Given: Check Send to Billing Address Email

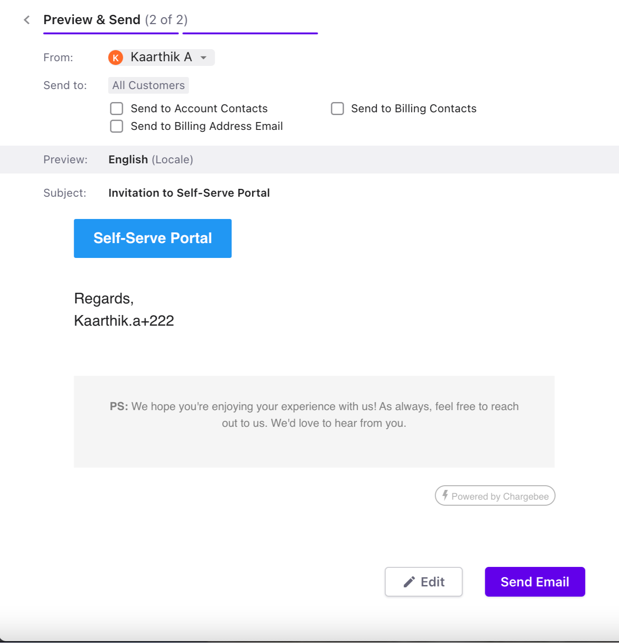Looking at the screenshot, I should click(x=116, y=126).
